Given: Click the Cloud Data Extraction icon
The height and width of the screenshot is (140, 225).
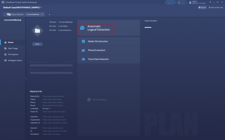Looking at the screenshot, I should [x=83, y=59].
